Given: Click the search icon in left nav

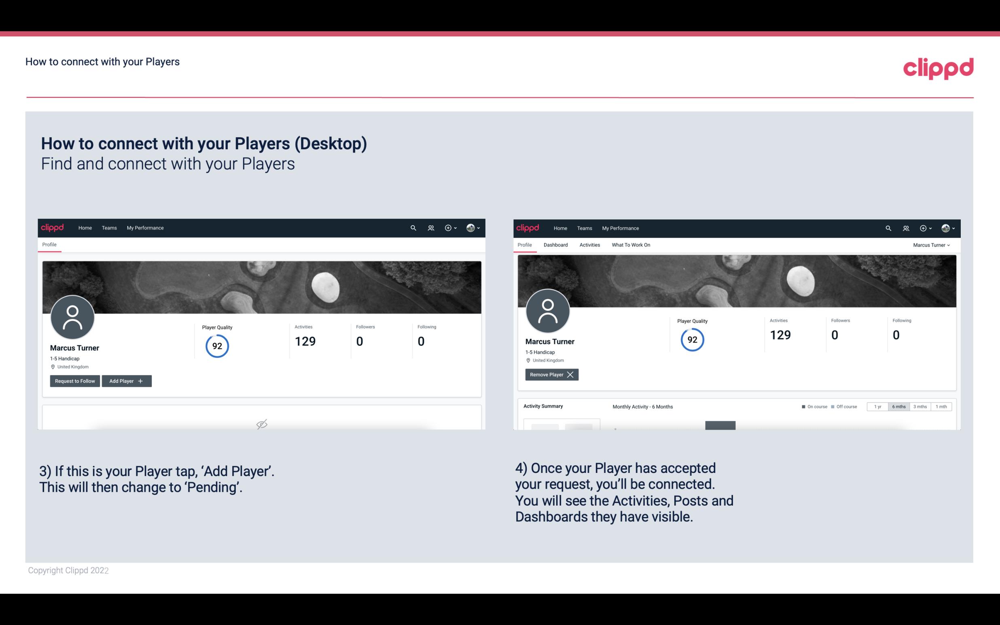Looking at the screenshot, I should (x=413, y=228).
